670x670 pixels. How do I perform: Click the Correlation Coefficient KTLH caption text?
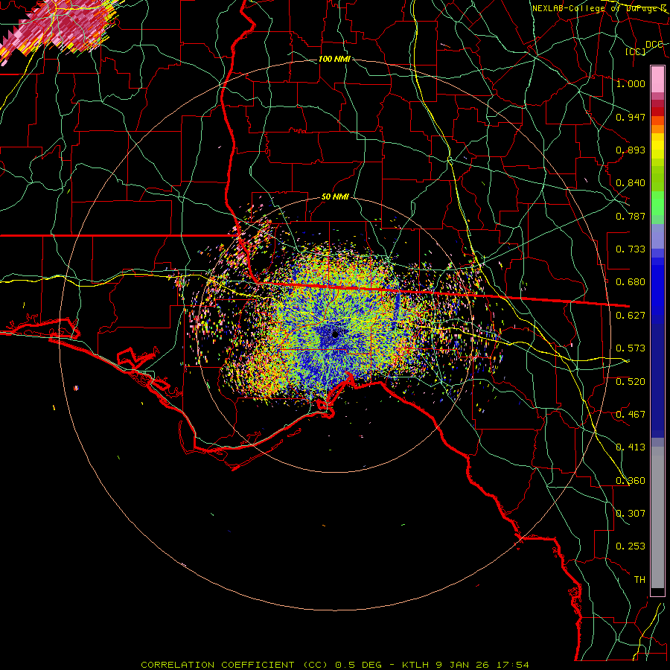click(335, 665)
